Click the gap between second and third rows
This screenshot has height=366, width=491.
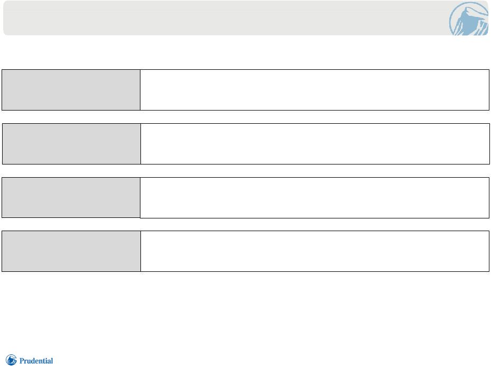pos(245,171)
